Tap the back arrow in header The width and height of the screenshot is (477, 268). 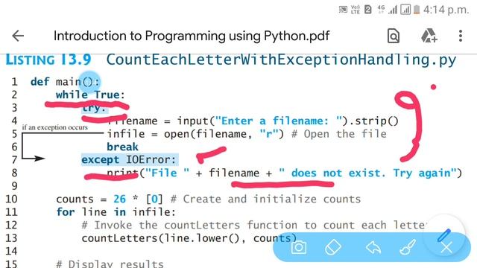[x=18, y=36]
